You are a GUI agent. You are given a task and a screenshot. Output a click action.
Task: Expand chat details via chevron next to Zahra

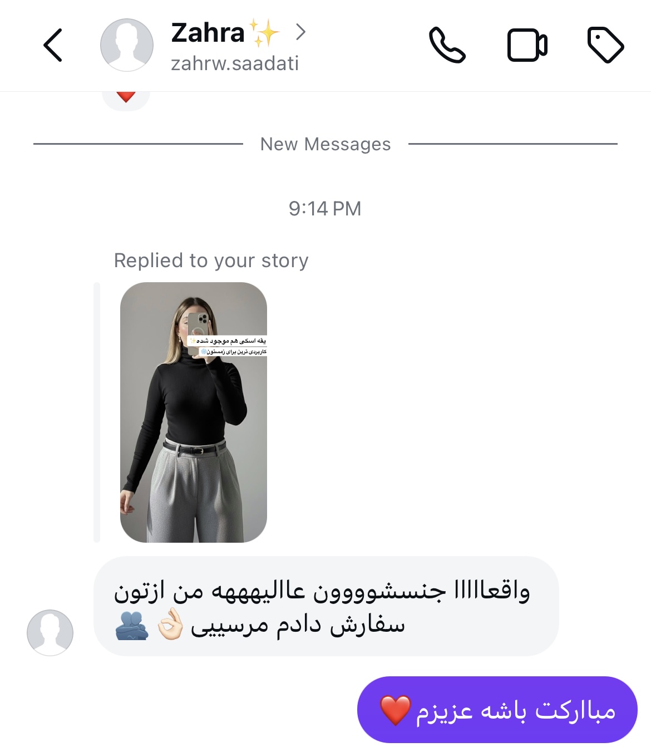300,32
